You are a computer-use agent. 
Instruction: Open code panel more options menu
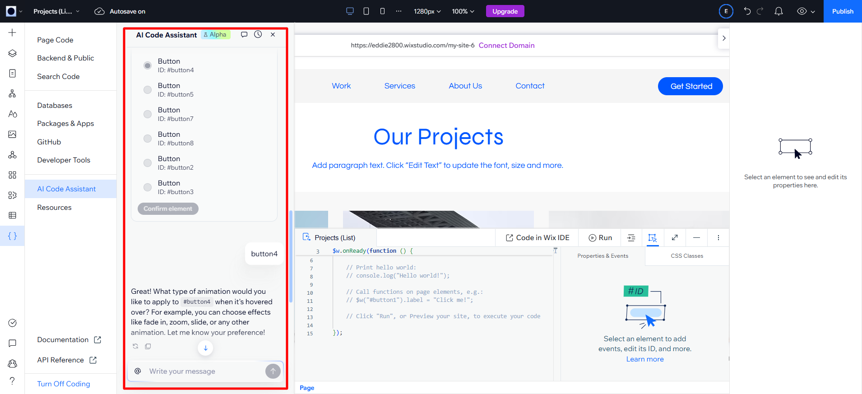pos(718,238)
